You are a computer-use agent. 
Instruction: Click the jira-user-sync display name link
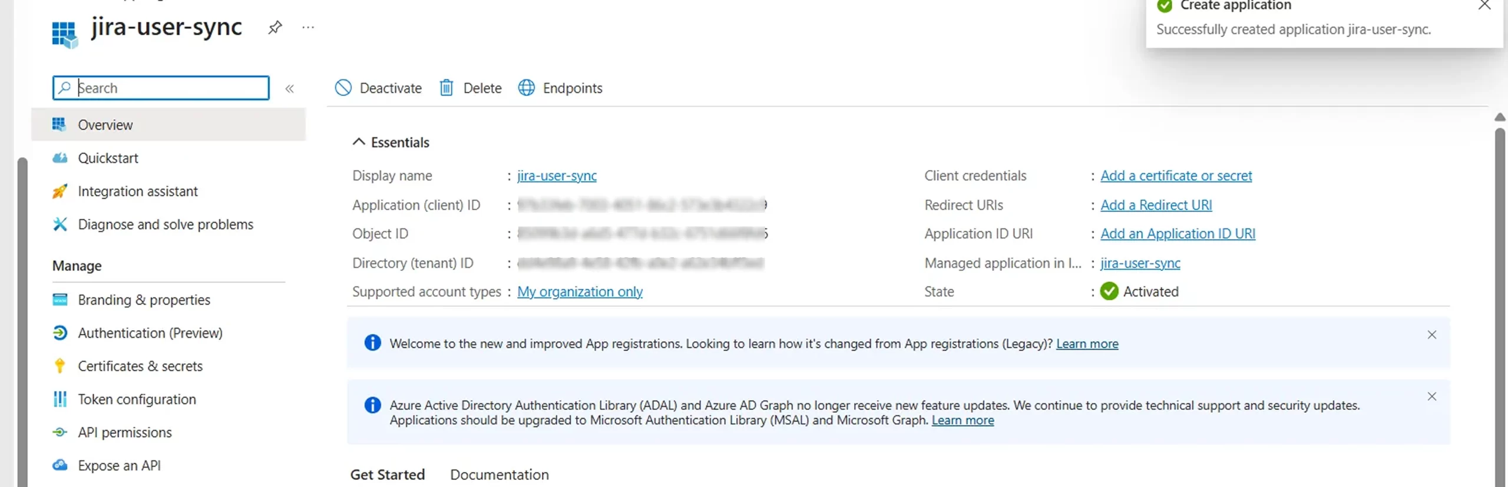[x=557, y=175]
